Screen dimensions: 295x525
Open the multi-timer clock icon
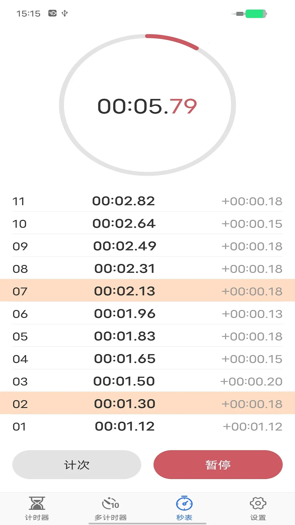[110, 503]
